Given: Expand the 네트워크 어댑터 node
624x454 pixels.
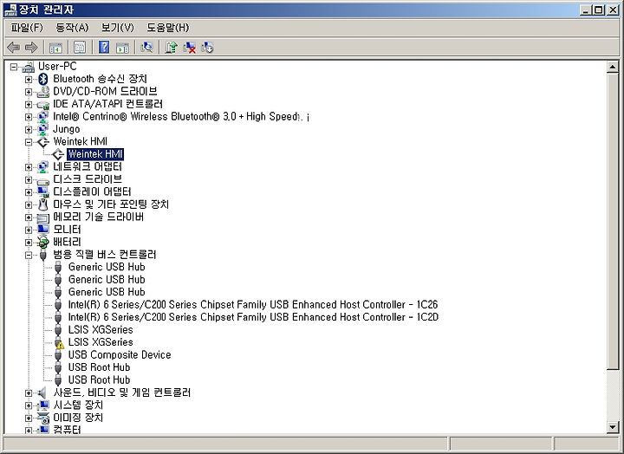Looking at the screenshot, I should point(29,167).
